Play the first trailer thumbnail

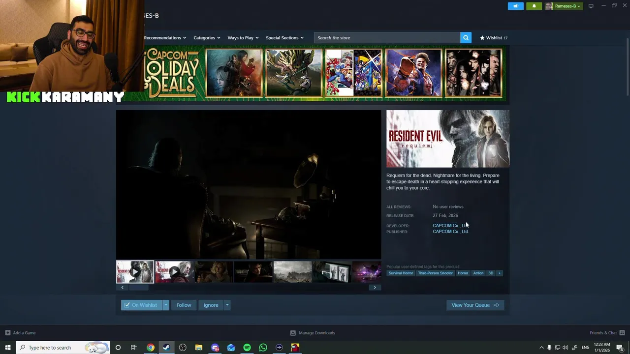click(135, 272)
